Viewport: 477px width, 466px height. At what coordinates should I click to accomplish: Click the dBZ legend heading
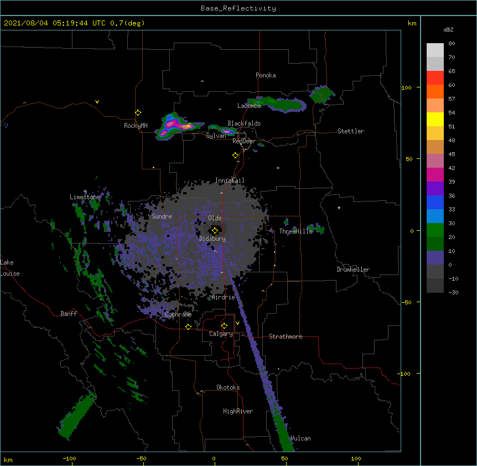(x=448, y=29)
